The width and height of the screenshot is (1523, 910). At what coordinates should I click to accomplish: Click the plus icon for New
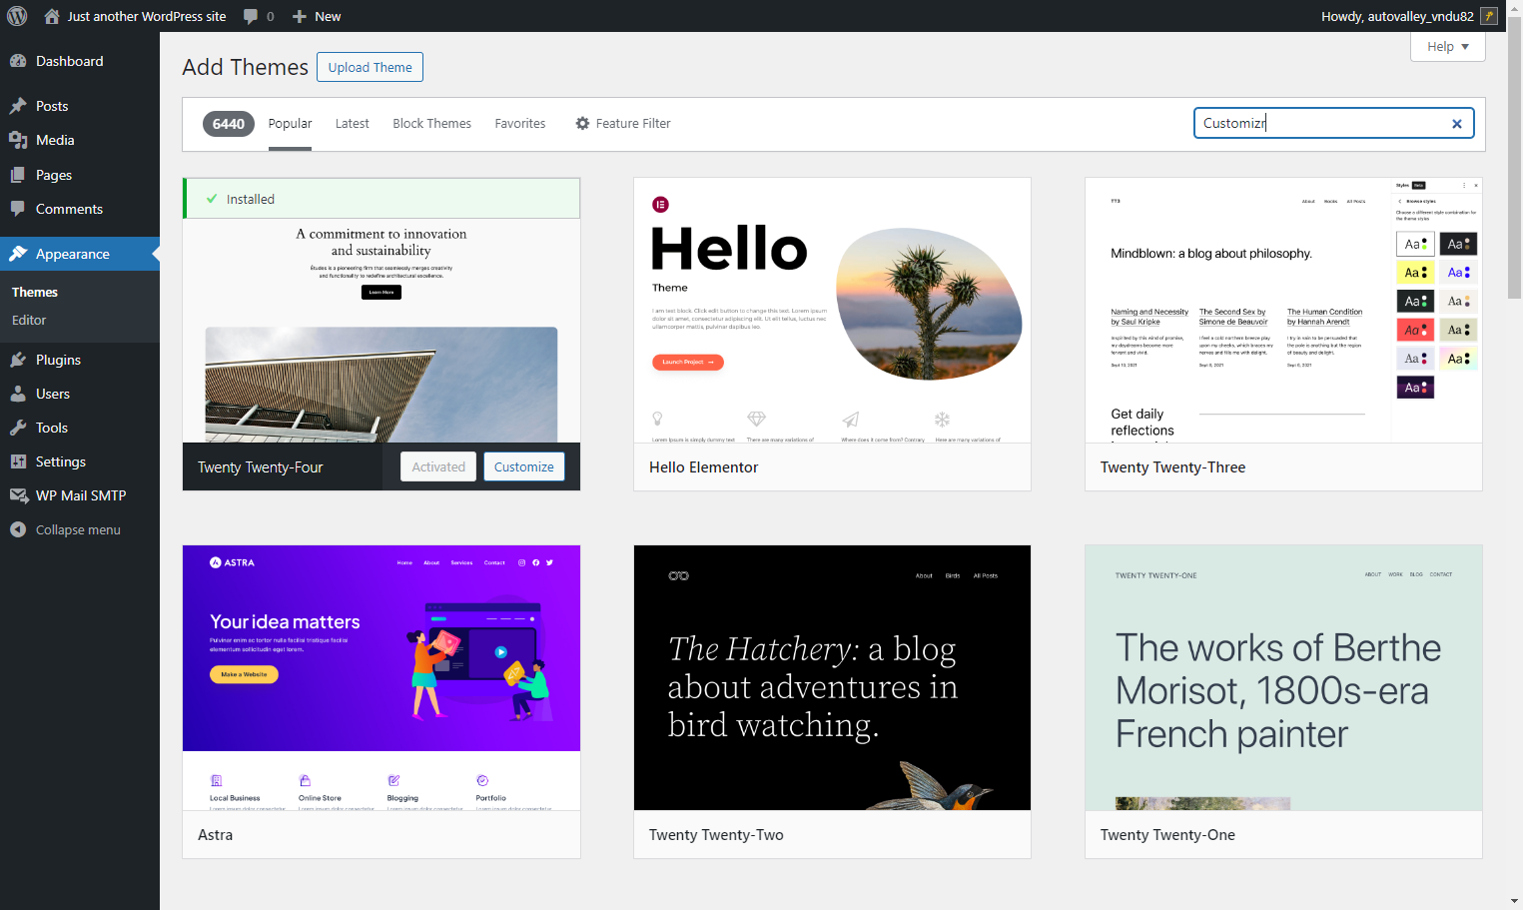299,16
